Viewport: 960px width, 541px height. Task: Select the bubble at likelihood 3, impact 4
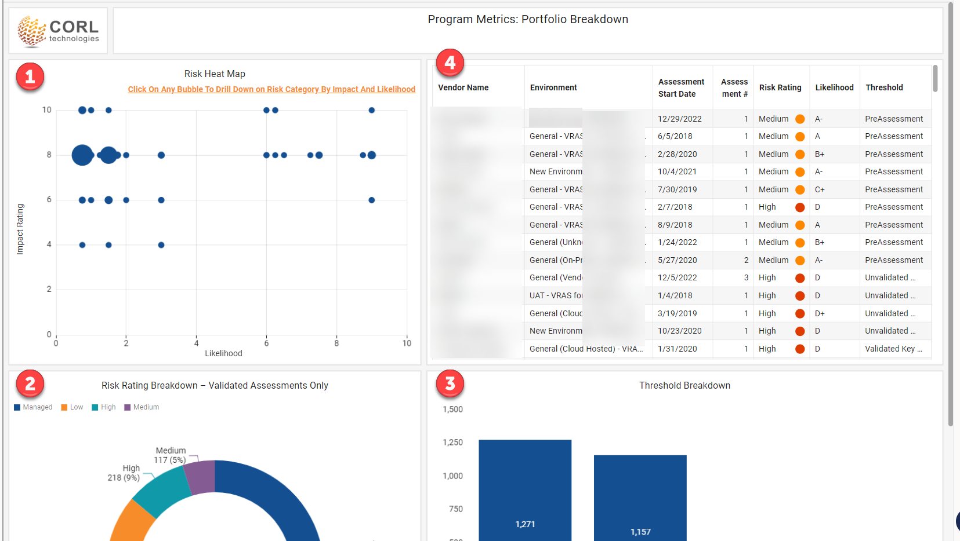coord(161,245)
